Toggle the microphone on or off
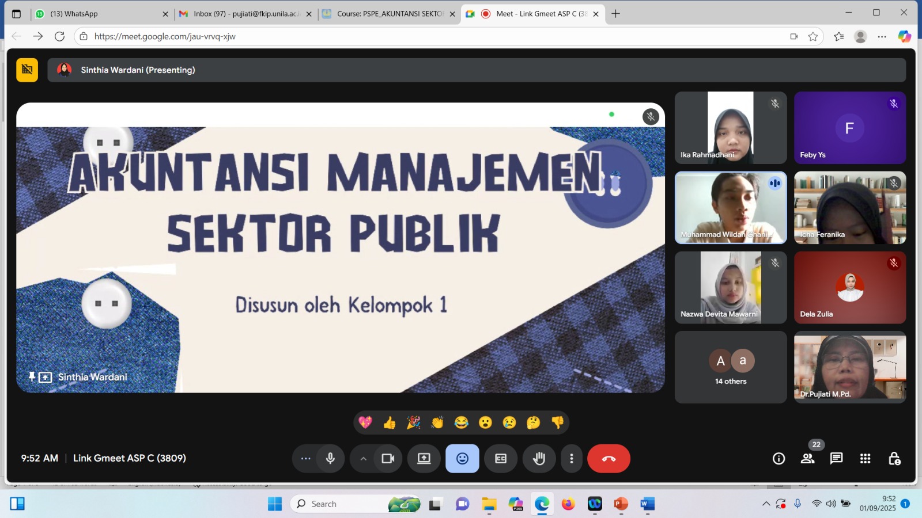The image size is (922, 518). point(330,459)
